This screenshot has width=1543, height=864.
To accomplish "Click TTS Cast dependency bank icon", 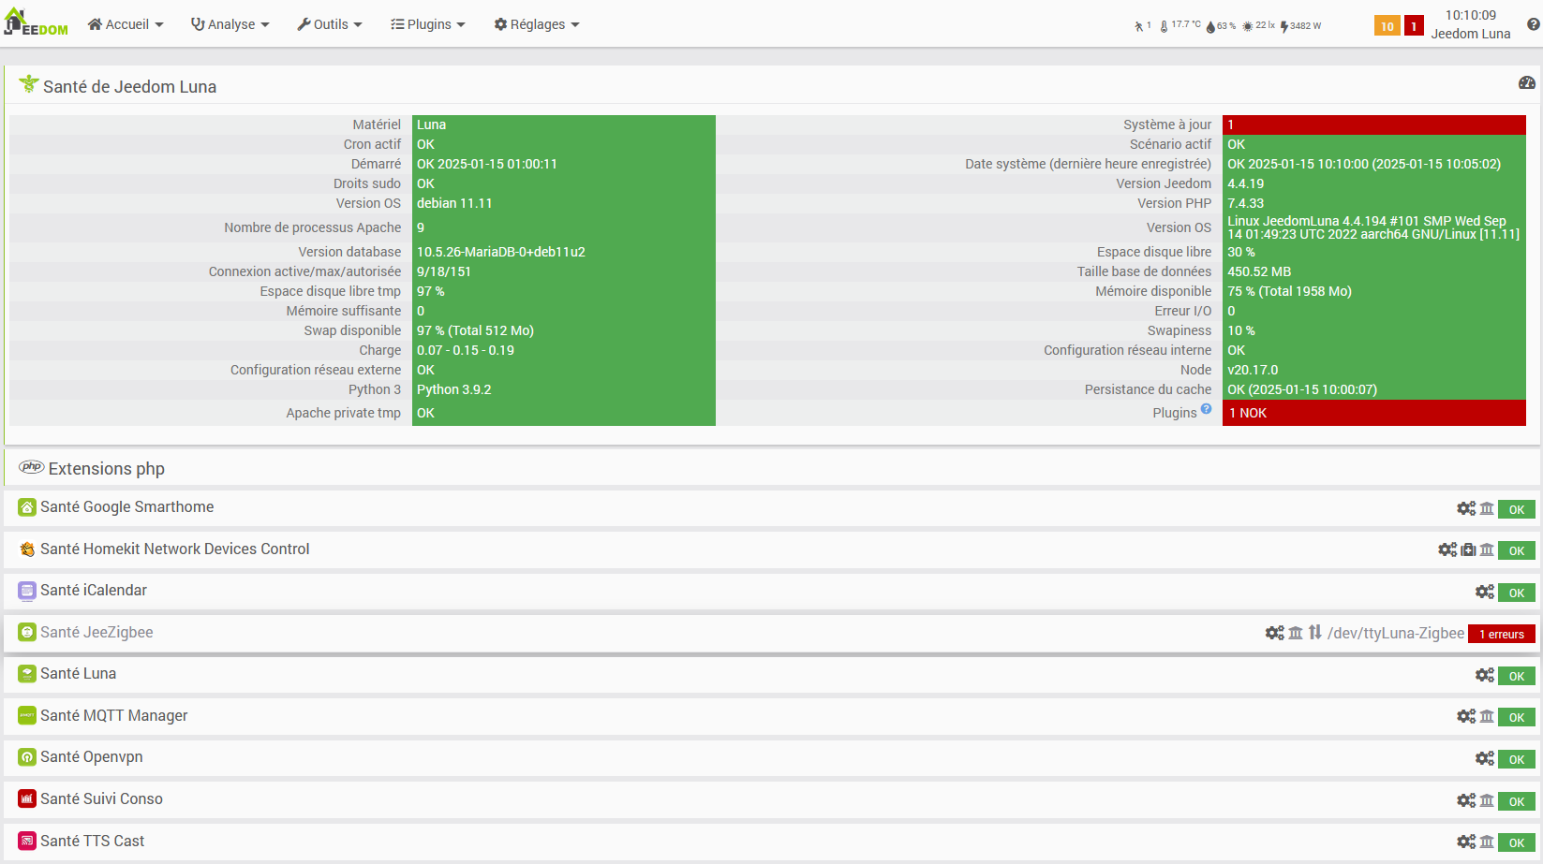I will [1487, 842].
